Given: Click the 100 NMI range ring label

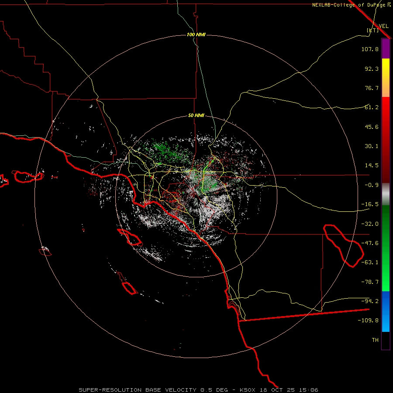Looking at the screenshot, I should 196,34.
